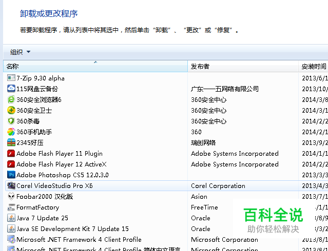Click the FormatFactory icon
The height and width of the screenshot is (251, 328).
(x=11, y=207)
